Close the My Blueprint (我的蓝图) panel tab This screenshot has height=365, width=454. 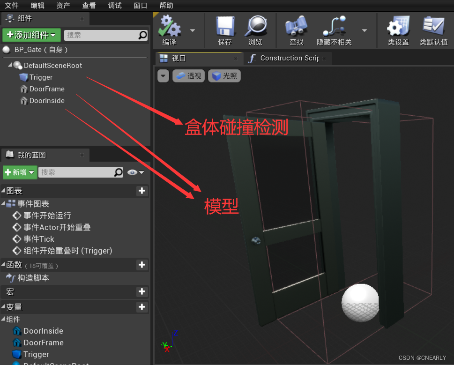[82, 155]
